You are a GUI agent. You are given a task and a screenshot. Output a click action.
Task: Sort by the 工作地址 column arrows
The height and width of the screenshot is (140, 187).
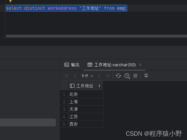click(99, 86)
